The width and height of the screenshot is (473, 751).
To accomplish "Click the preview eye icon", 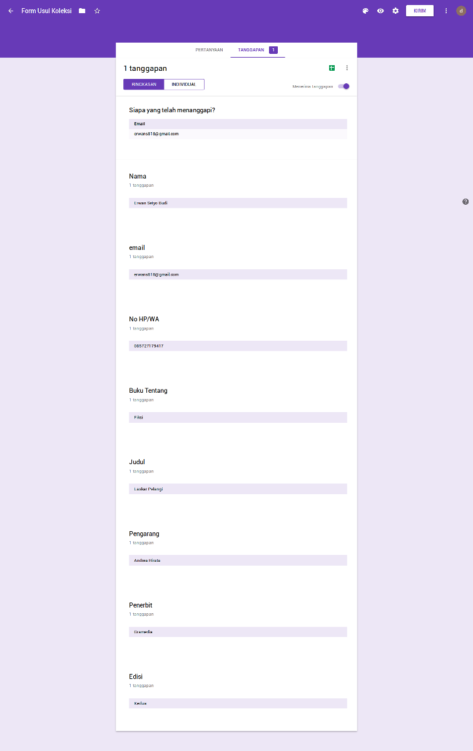I will tap(380, 11).
